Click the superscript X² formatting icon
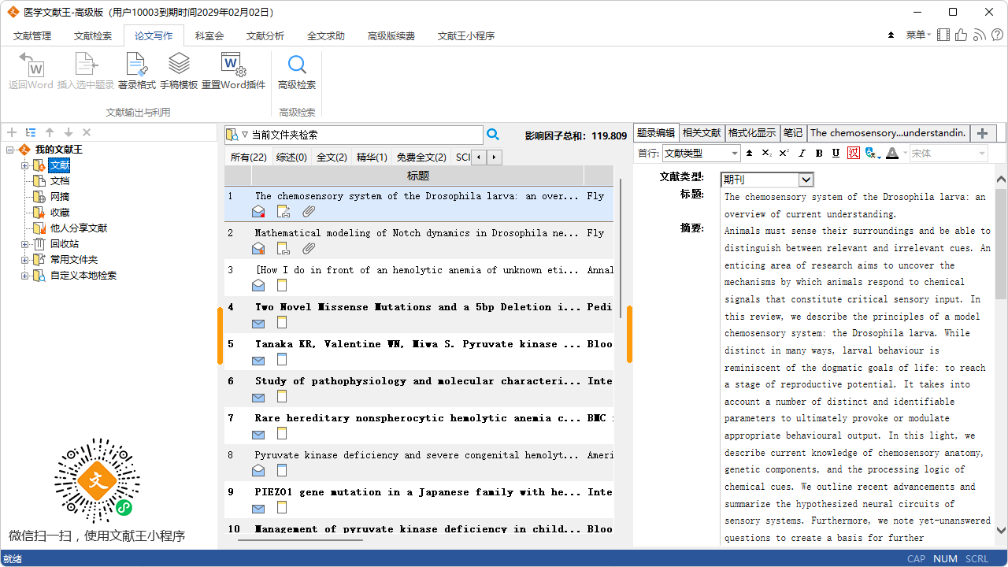This screenshot has width=1008, height=567. click(x=784, y=154)
